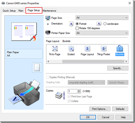Open Help for printer properties
Image resolution: width=135 pixels, height=123 pixels.
click(123, 117)
